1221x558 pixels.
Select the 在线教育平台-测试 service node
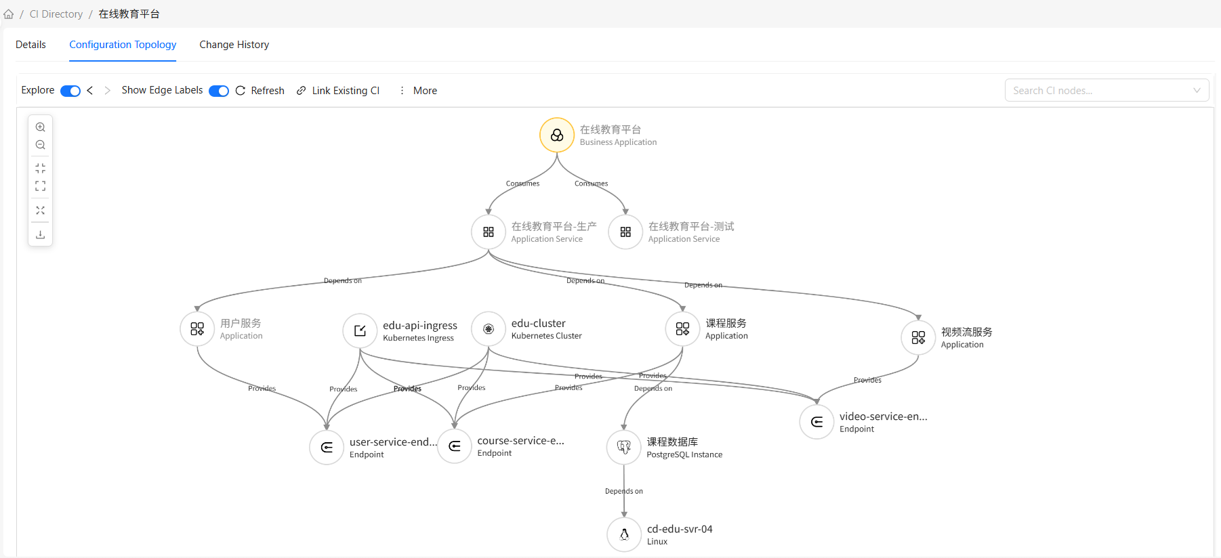(625, 232)
